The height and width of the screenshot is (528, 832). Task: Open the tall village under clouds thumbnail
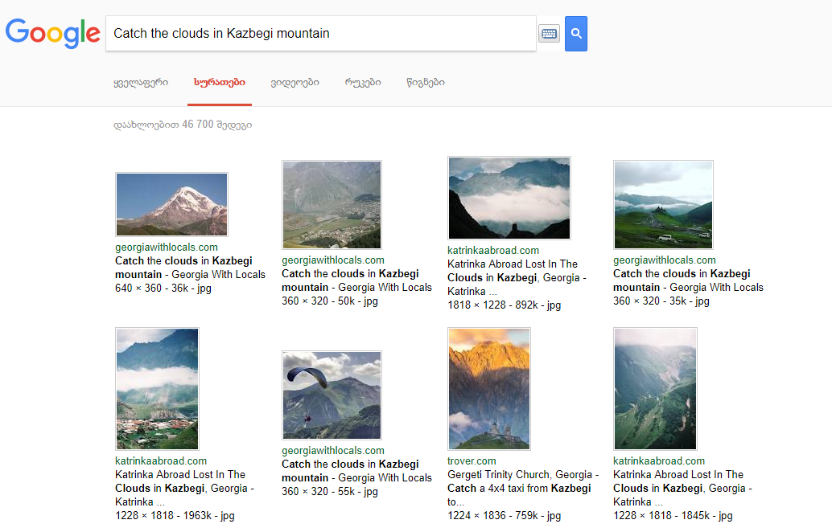157,389
